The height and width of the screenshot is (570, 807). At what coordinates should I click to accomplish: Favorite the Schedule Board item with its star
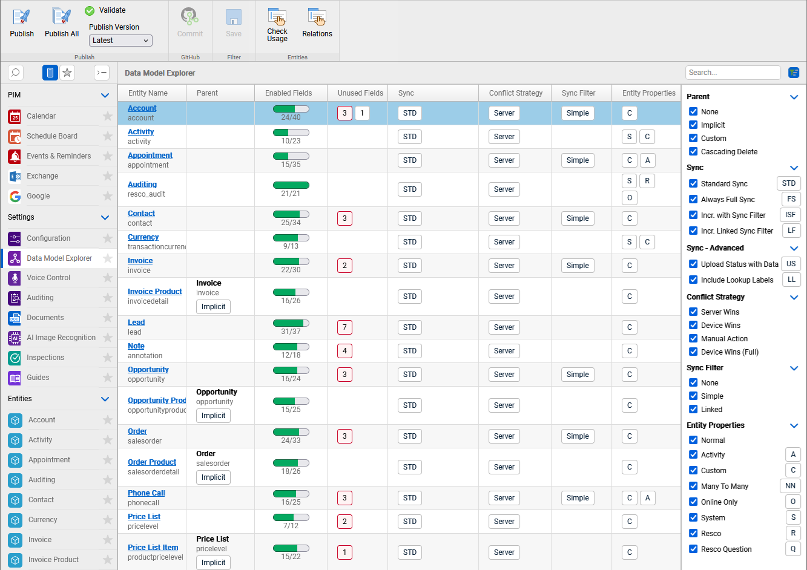[108, 136]
